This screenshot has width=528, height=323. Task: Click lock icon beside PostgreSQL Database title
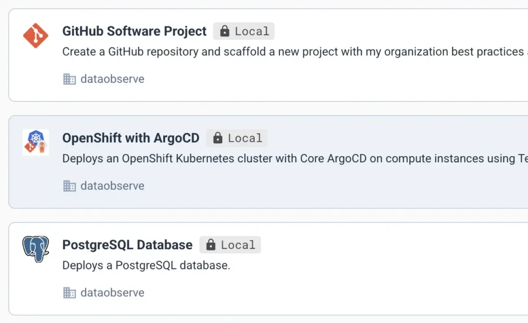(x=210, y=245)
